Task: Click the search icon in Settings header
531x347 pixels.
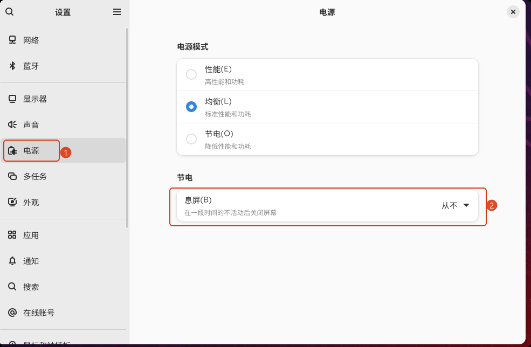Action: [10, 12]
